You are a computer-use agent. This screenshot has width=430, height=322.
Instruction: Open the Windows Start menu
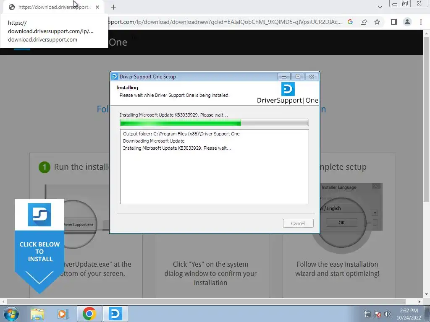[10, 314]
